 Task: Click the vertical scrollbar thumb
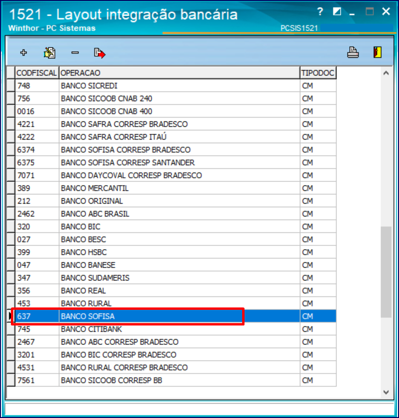(386, 272)
